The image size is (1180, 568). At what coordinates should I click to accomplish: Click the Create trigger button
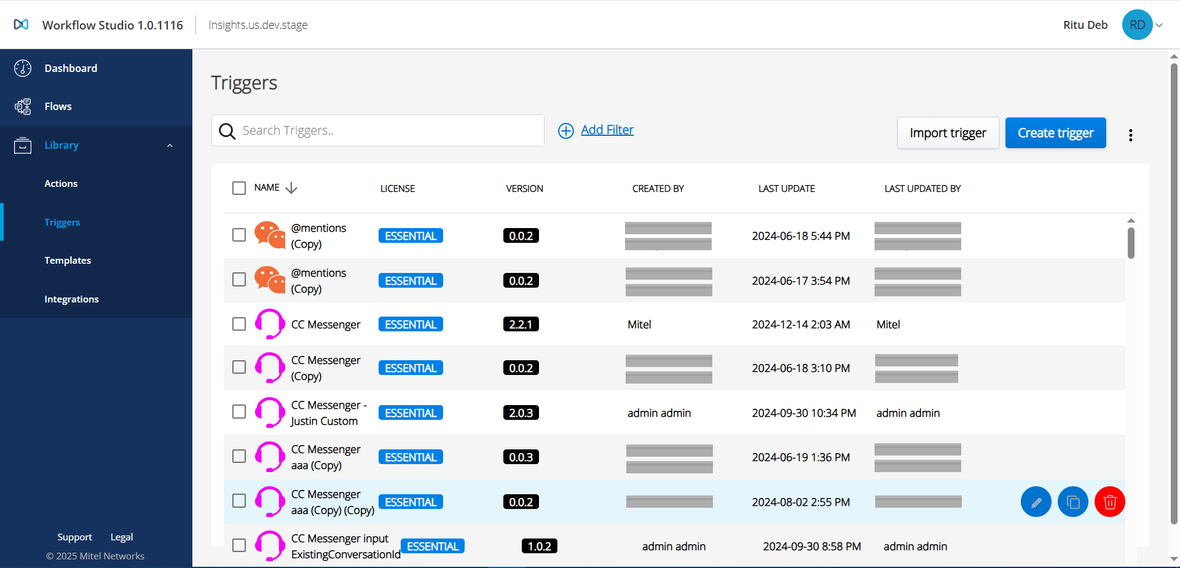pos(1055,133)
